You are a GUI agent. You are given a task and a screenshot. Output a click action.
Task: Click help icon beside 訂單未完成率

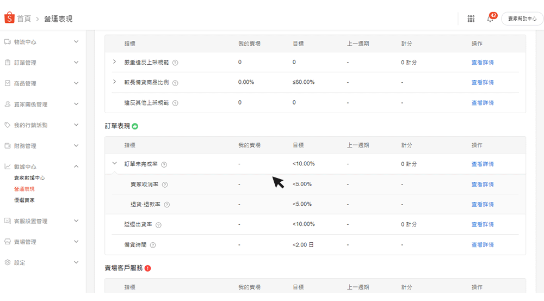[164, 164]
